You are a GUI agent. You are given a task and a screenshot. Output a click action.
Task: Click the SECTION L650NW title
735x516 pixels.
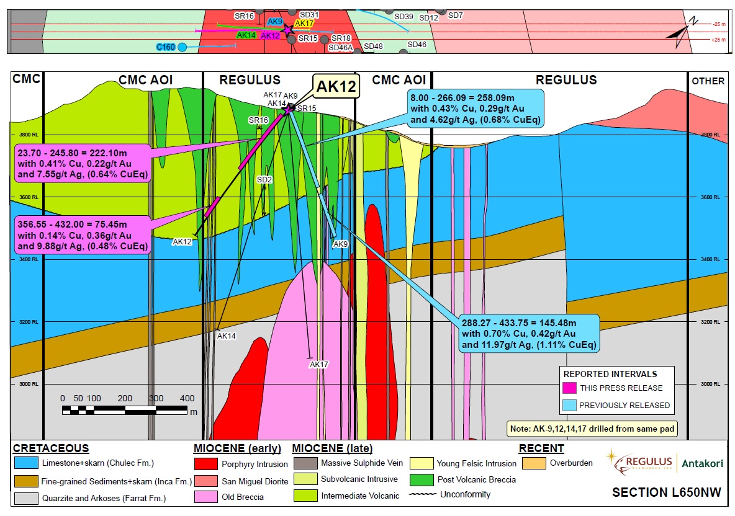pos(667,492)
